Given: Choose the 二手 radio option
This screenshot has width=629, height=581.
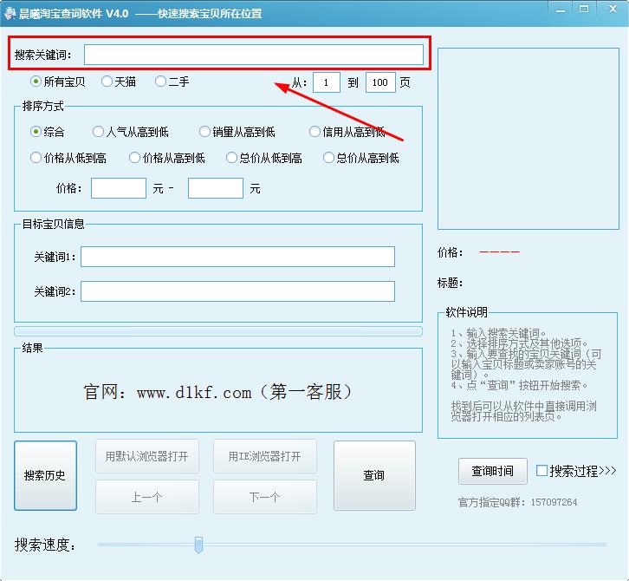Looking at the screenshot, I should pyautogui.click(x=160, y=82).
